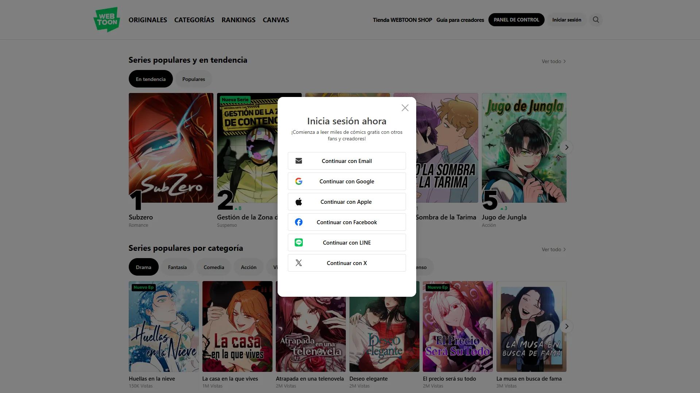The height and width of the screenshot is (393, 700).
Task: Click the Apple logo icon
Action: [x=299, y=202]
